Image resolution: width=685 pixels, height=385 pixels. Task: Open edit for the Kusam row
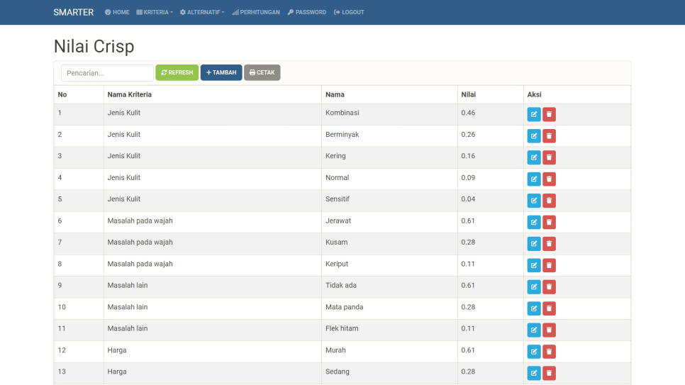[x=534, y=244]
